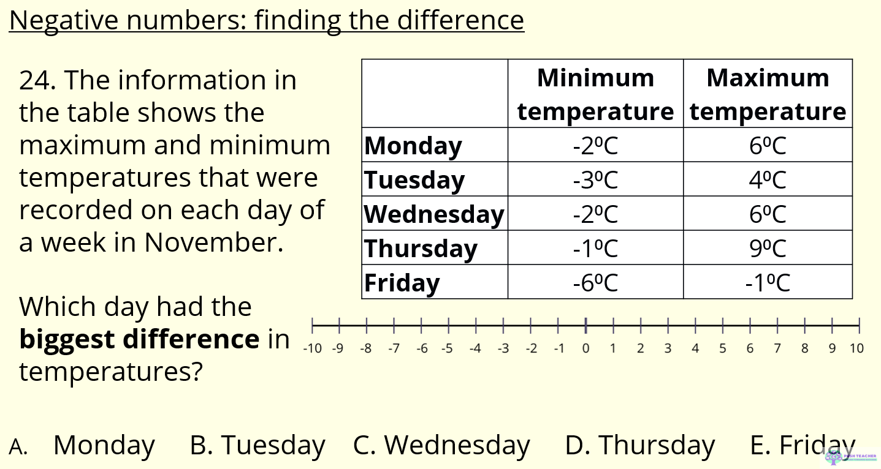This screenshot has width=881, height=469.
Task: Click Friday's minimum temperature -6ºC cell
Action: tap(596, 282)
